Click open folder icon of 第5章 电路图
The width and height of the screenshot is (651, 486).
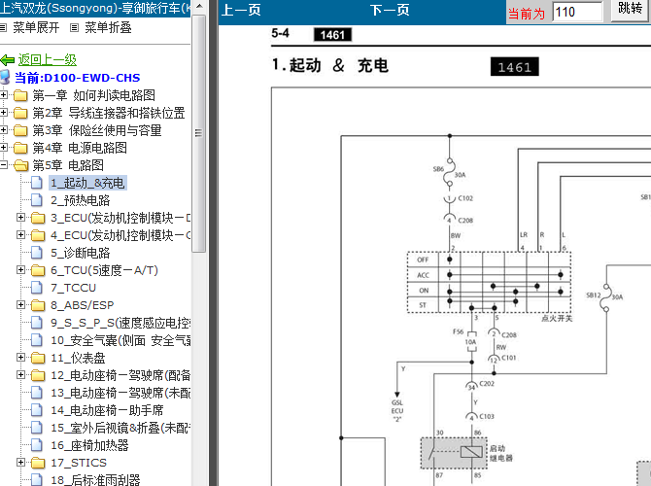click(20, 166)
